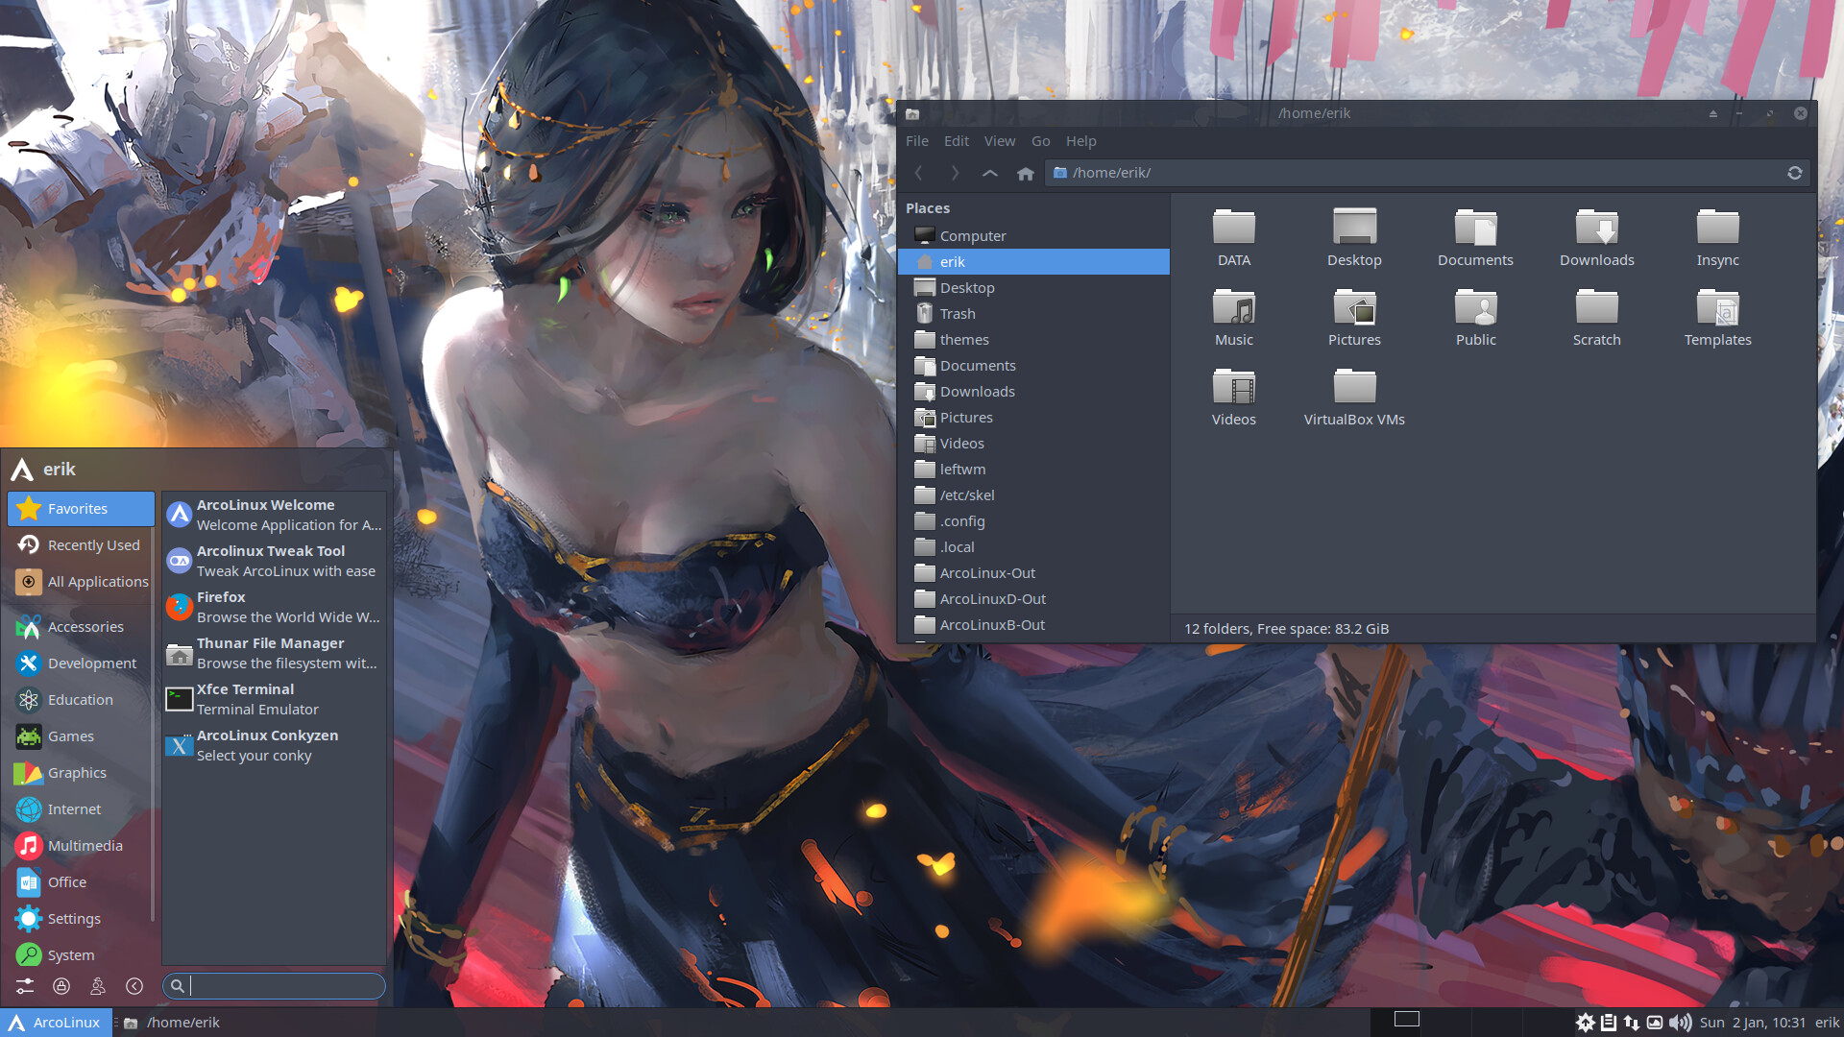
Task: Open the Documents folder icon in file view
Action: [1475, 237]
